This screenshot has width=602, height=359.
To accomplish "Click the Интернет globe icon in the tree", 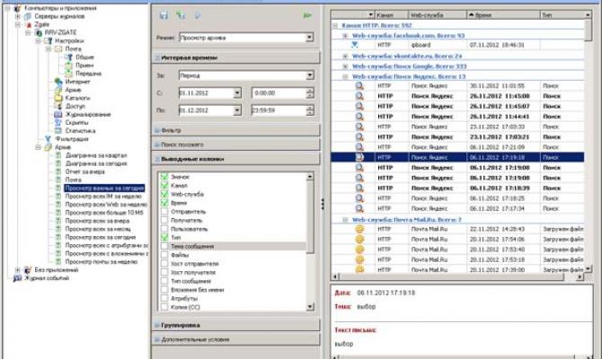I will (x=58, y=82).
